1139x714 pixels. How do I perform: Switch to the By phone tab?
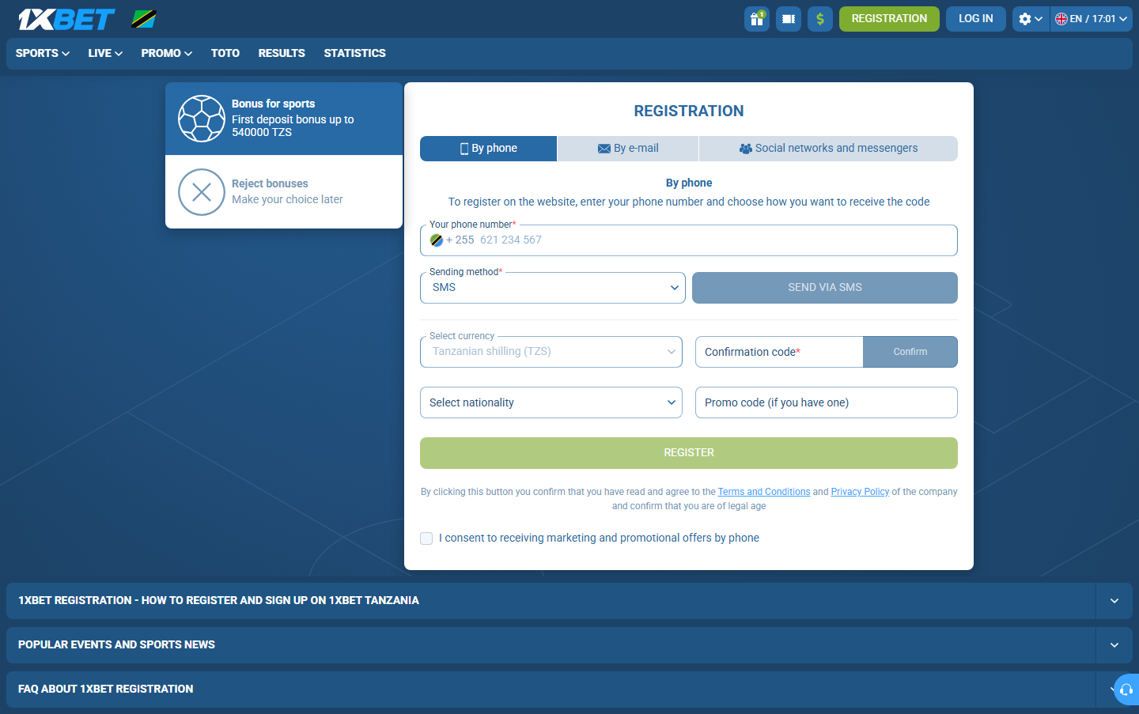489,149
